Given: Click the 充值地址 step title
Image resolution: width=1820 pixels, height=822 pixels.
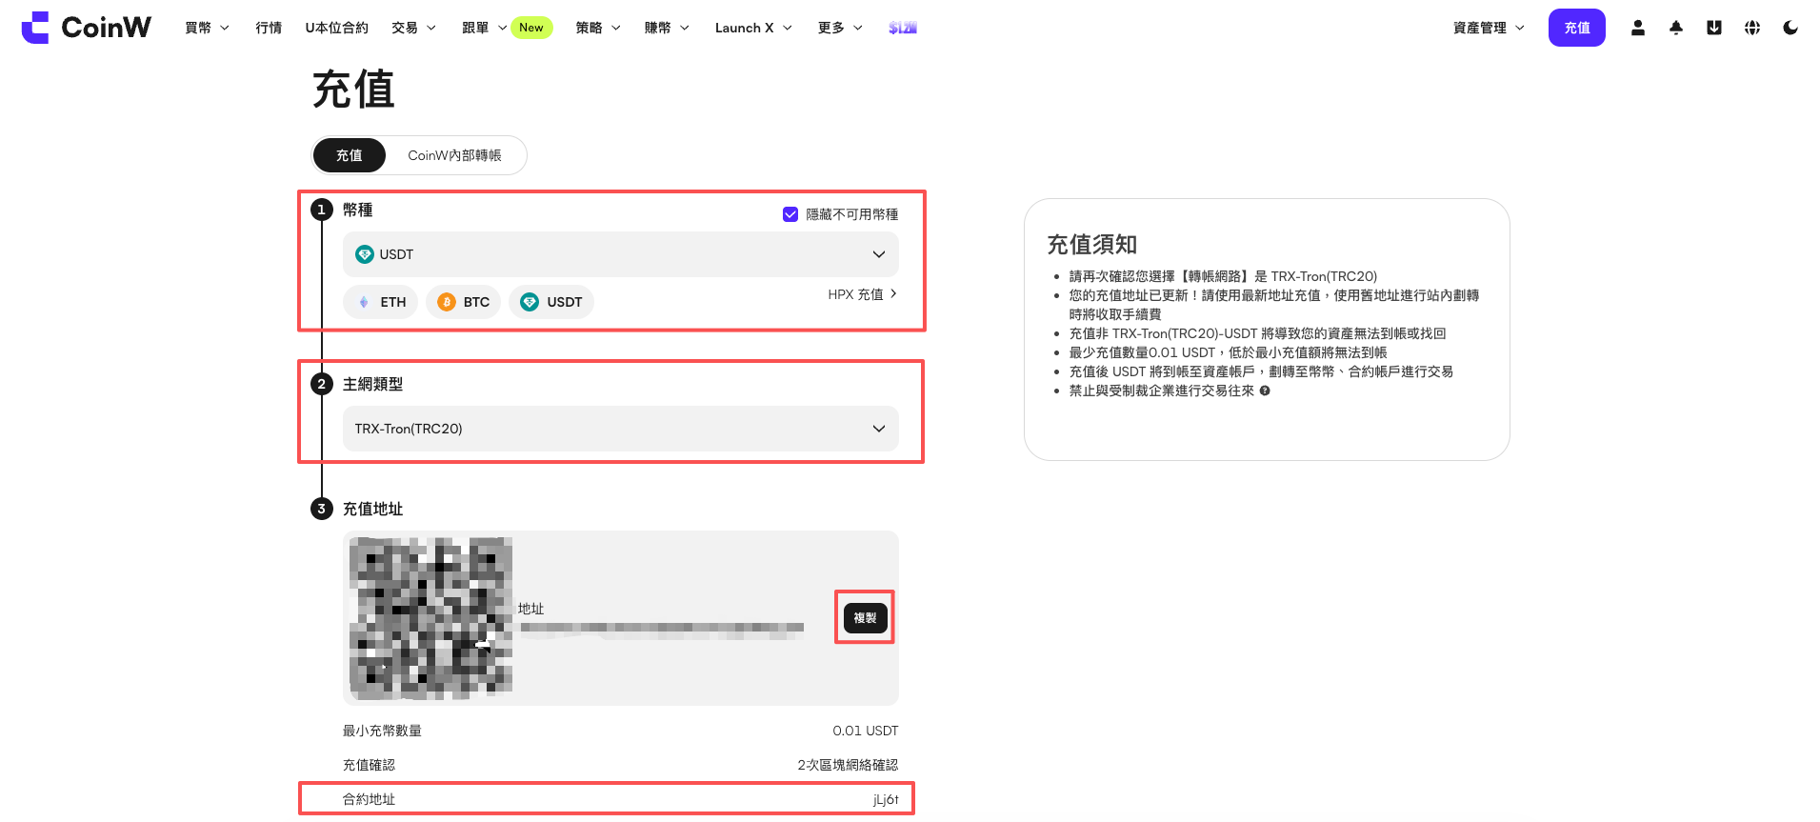Looking at the screenshot, I should click(372, 509).
